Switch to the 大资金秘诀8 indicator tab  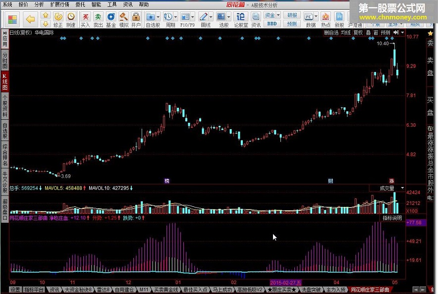[x=78, y=290]
